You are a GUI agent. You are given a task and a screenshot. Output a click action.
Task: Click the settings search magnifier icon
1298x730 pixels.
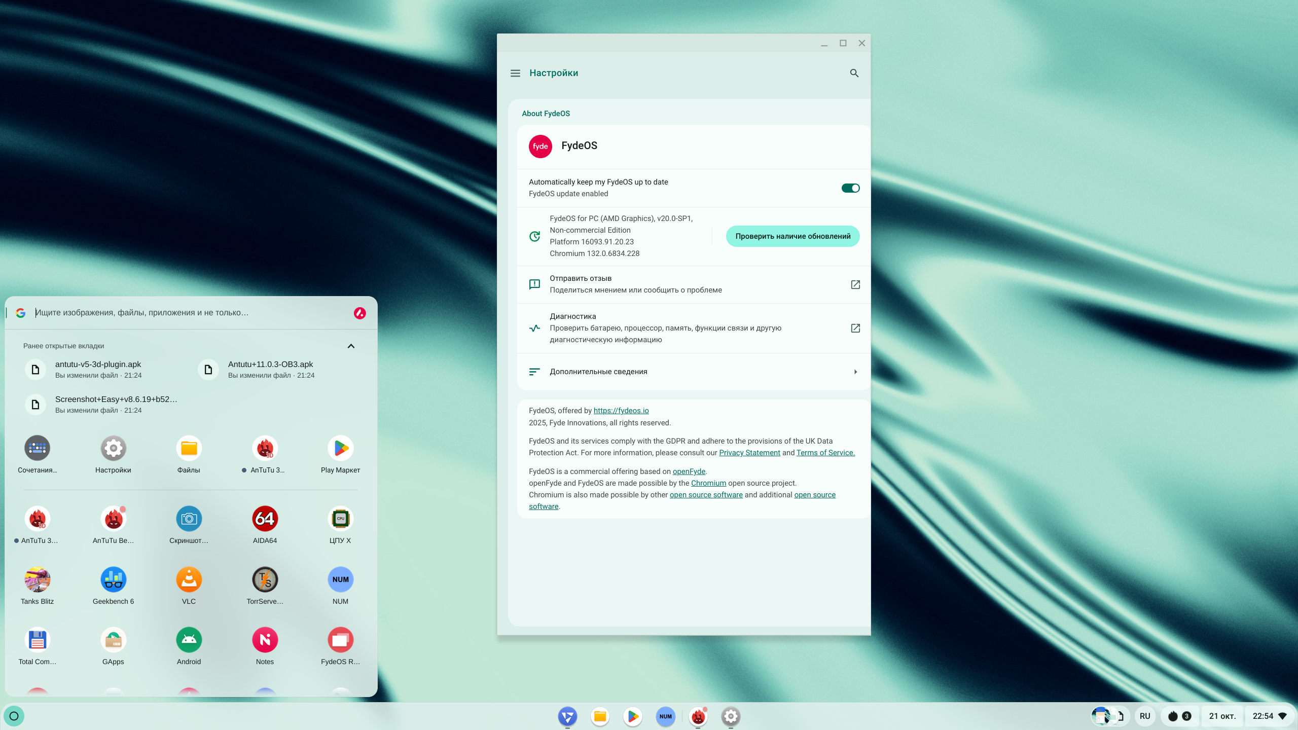[x=854, y=73]
